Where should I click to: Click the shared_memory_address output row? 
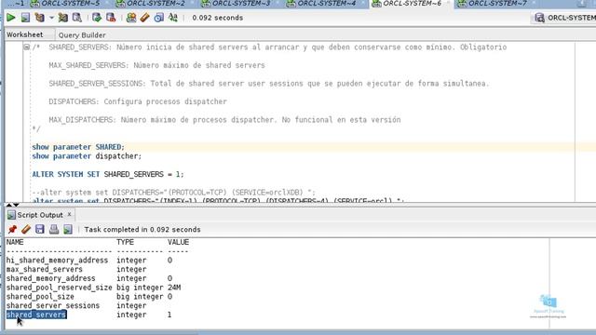[89, 278]
